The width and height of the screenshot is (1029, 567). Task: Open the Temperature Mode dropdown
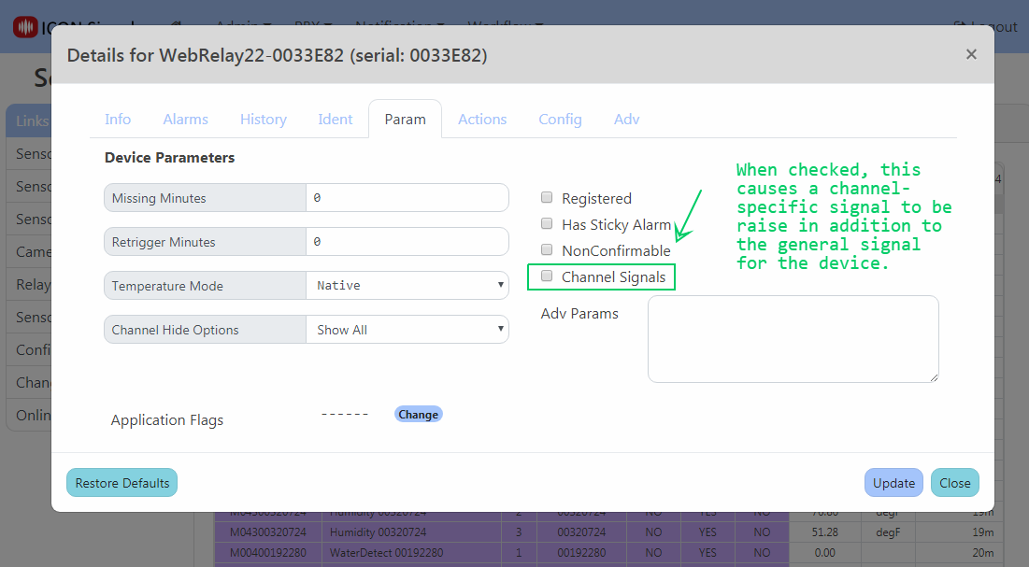[x=407, y=286]
